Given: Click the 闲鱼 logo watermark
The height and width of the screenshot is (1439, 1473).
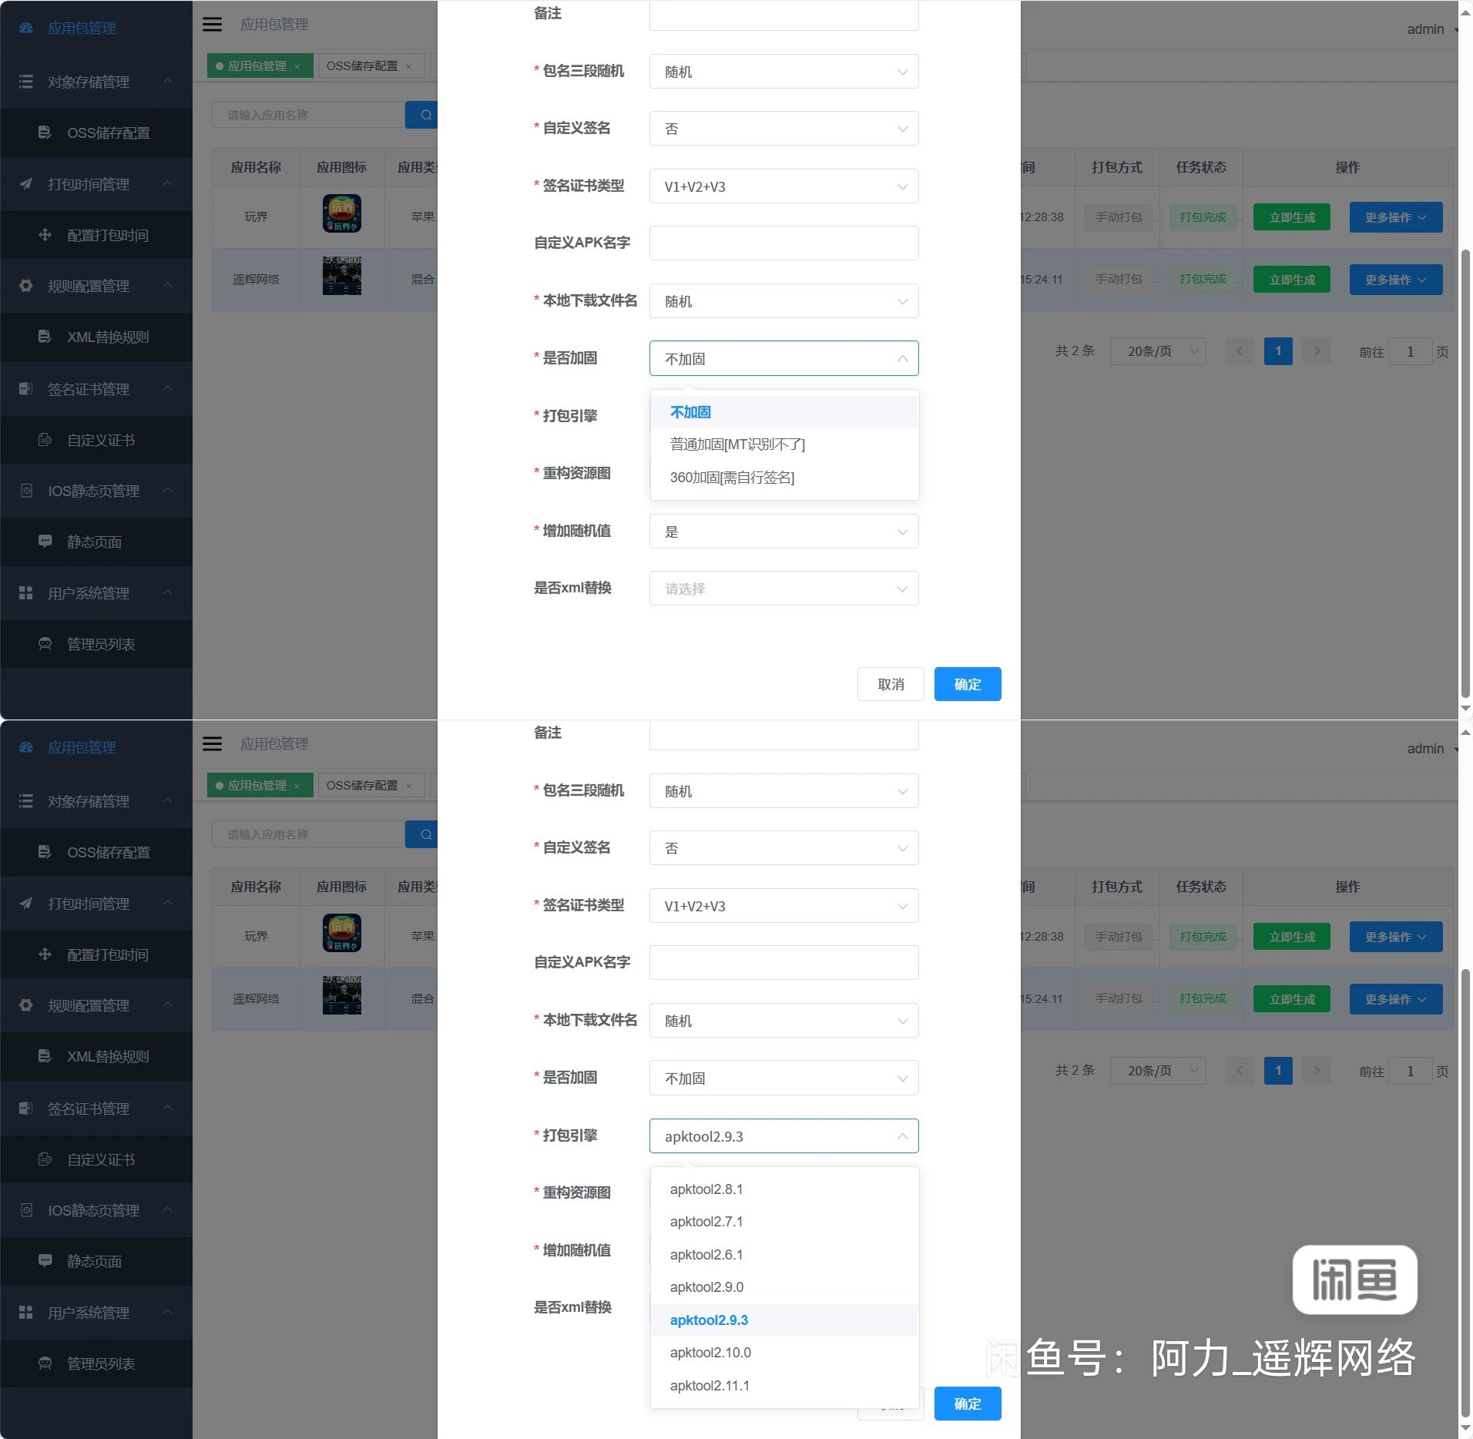Looking at the screenshot, I should 1354,1280.
